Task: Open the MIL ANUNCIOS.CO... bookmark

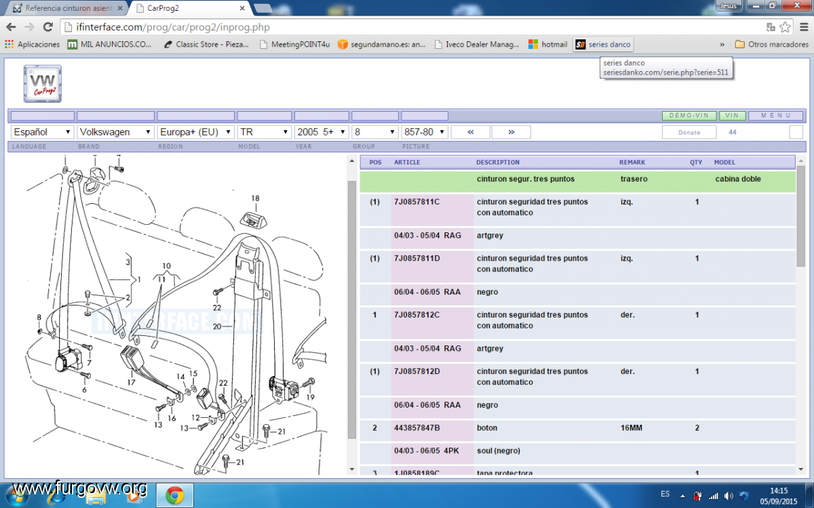Action: tap(109, 44)
